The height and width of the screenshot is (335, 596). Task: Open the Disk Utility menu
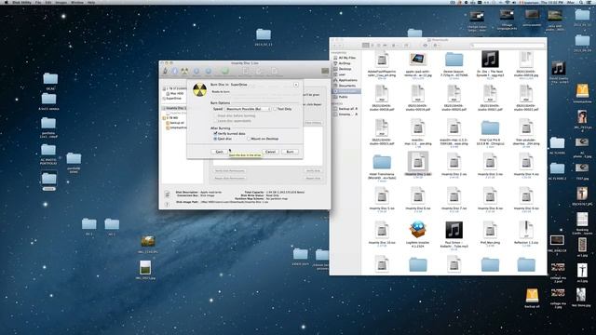click(21, 2)
